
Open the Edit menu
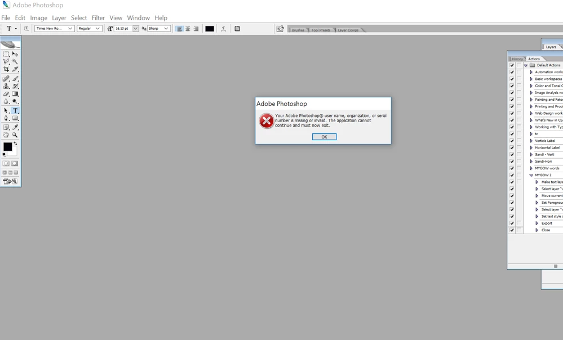(20, 18)
